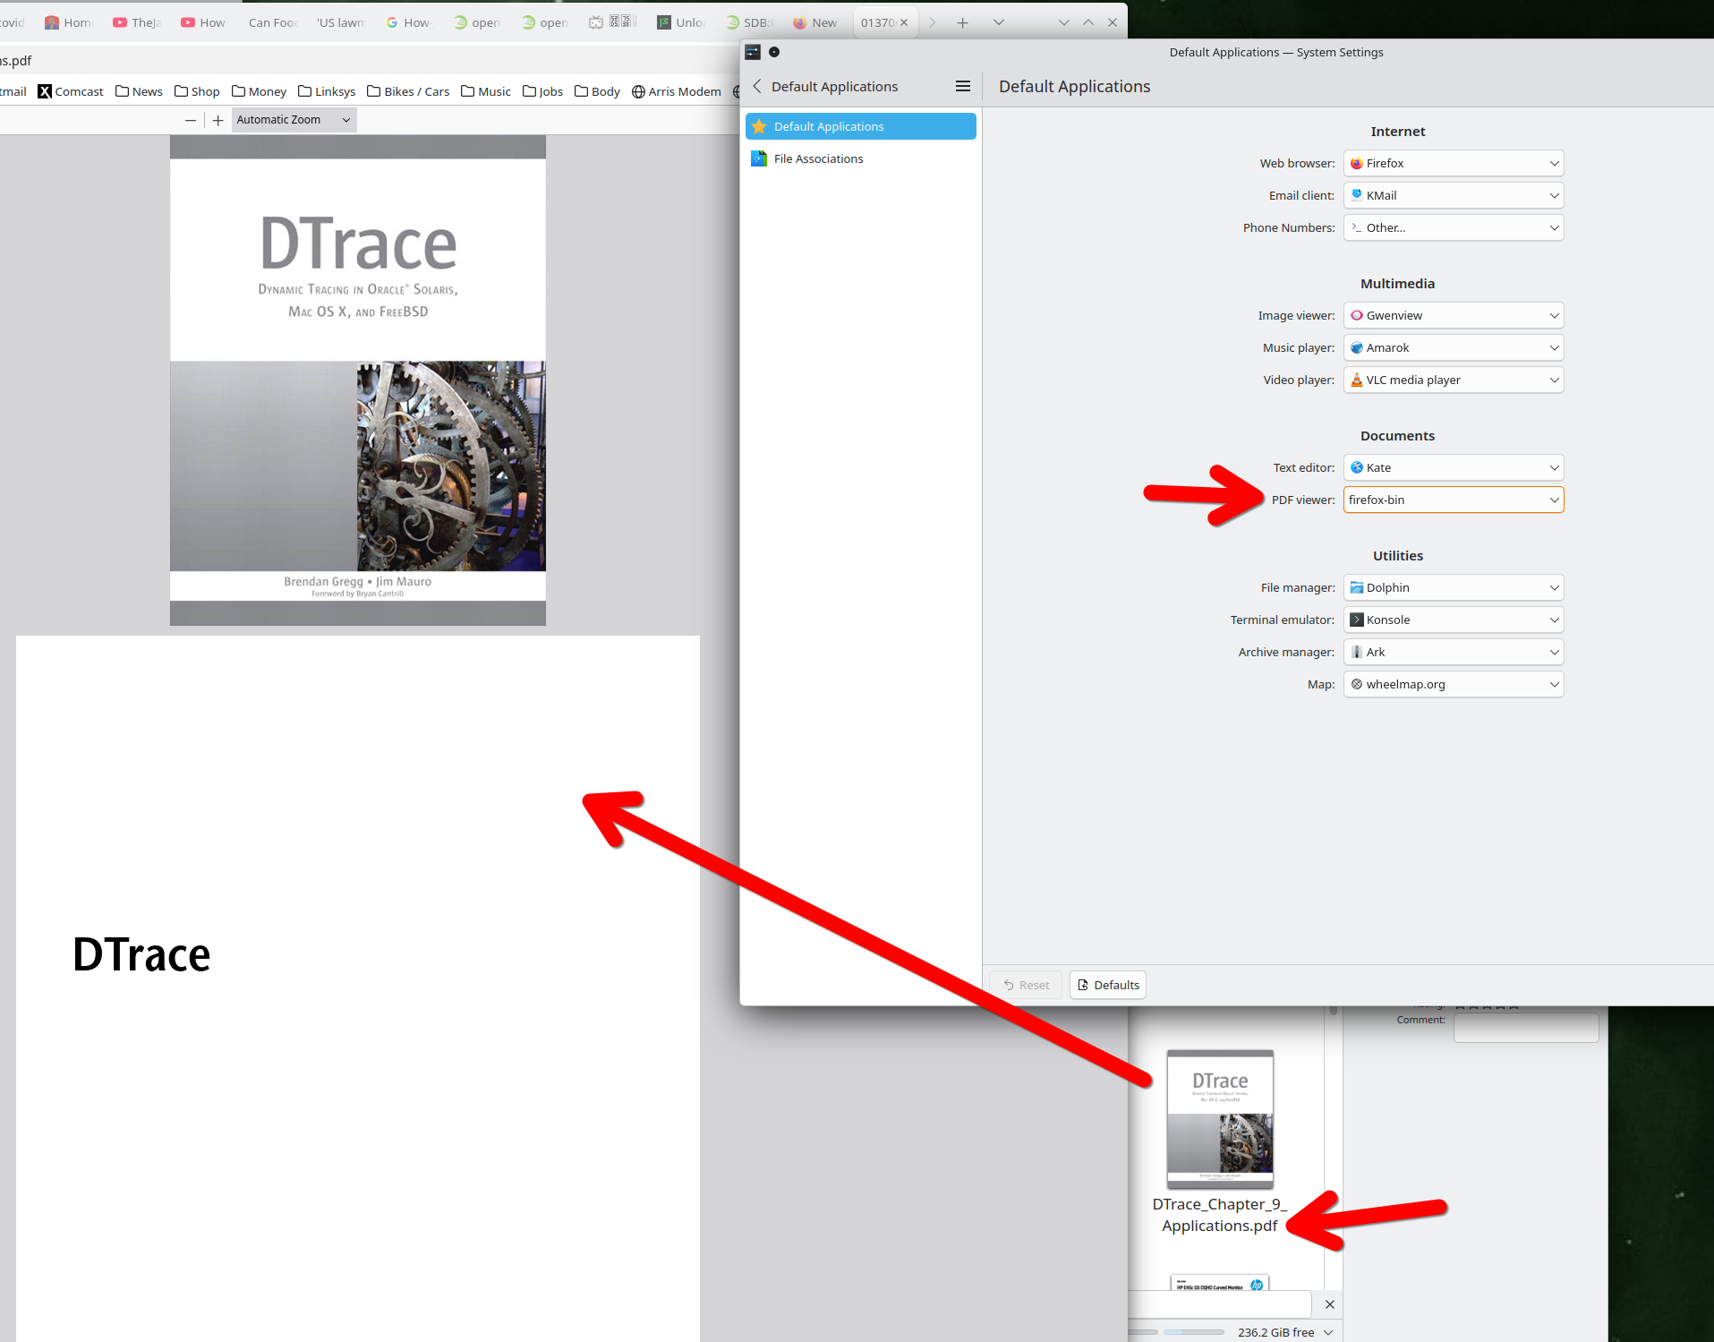Screen dimensions: 1714x1342
Task: Open the Web browser combo box
Action: coord(1453,164)
